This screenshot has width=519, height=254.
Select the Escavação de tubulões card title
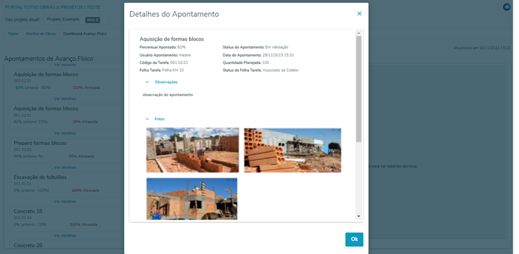click(40, 177)
